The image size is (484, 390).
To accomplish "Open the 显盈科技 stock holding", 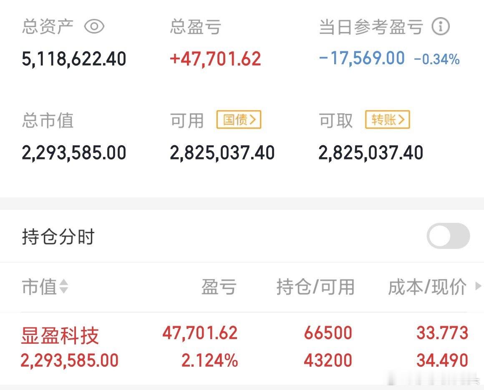I will point(60,335).
